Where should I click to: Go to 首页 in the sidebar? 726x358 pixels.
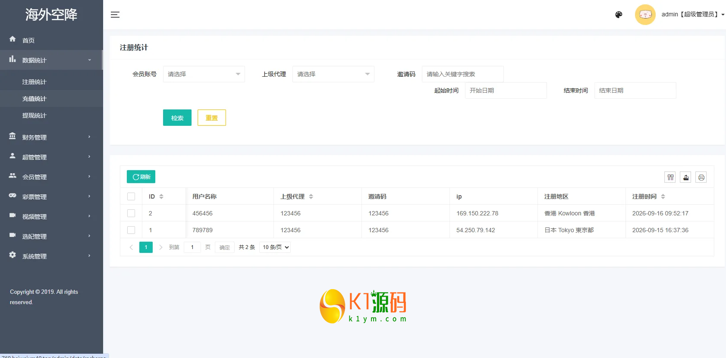(x=28, y=40)
